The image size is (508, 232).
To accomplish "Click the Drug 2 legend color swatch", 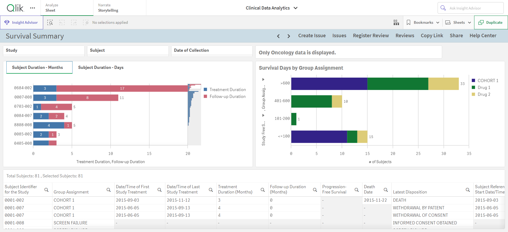I will (x=473, y=94).
